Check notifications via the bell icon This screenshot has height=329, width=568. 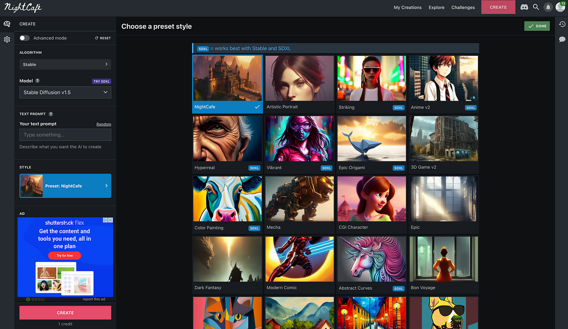[548, 7]
